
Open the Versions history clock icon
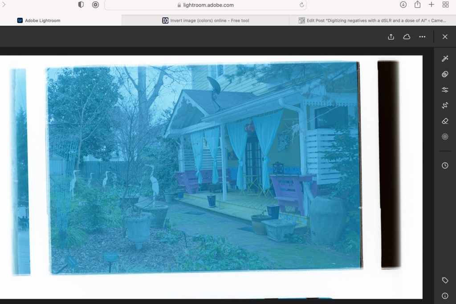(x=444, y=165)
